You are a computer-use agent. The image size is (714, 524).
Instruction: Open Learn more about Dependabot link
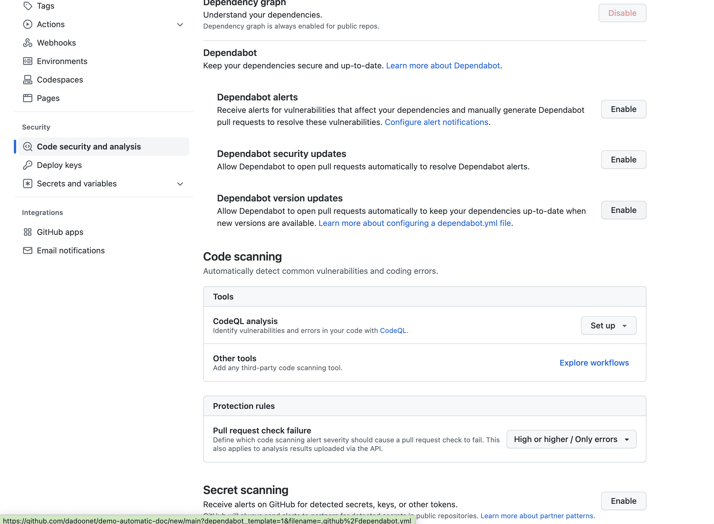tap(443, 66)
